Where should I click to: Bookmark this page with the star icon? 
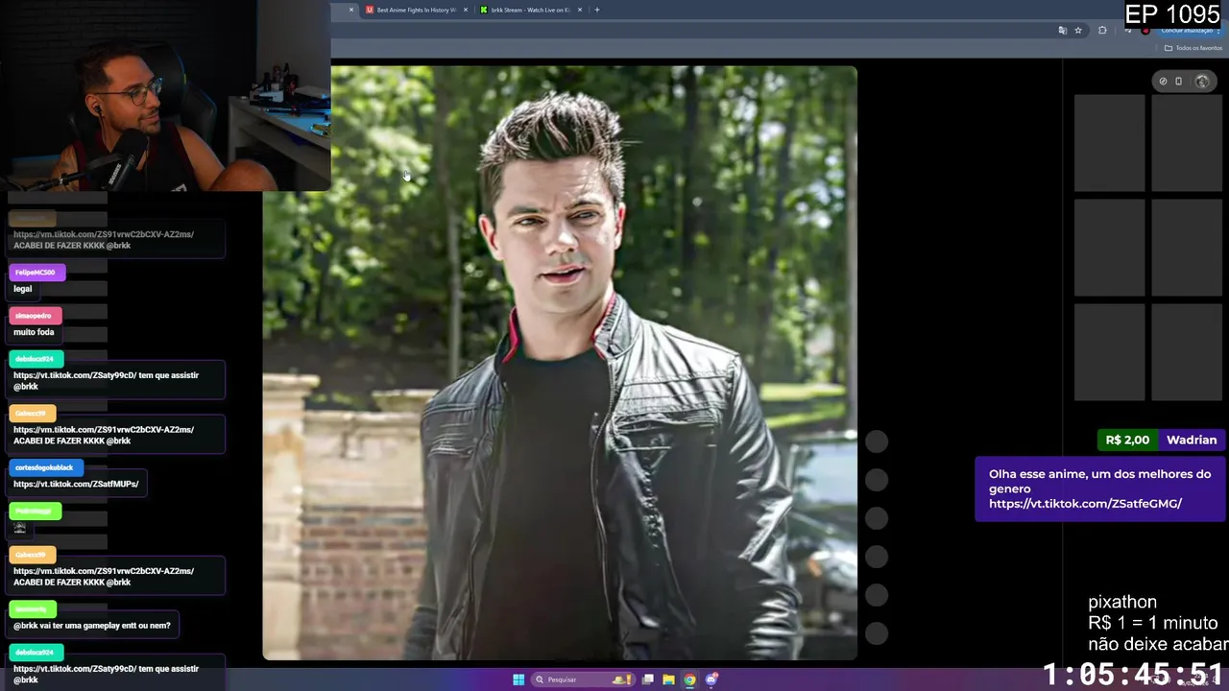(x=1078, y=31)
